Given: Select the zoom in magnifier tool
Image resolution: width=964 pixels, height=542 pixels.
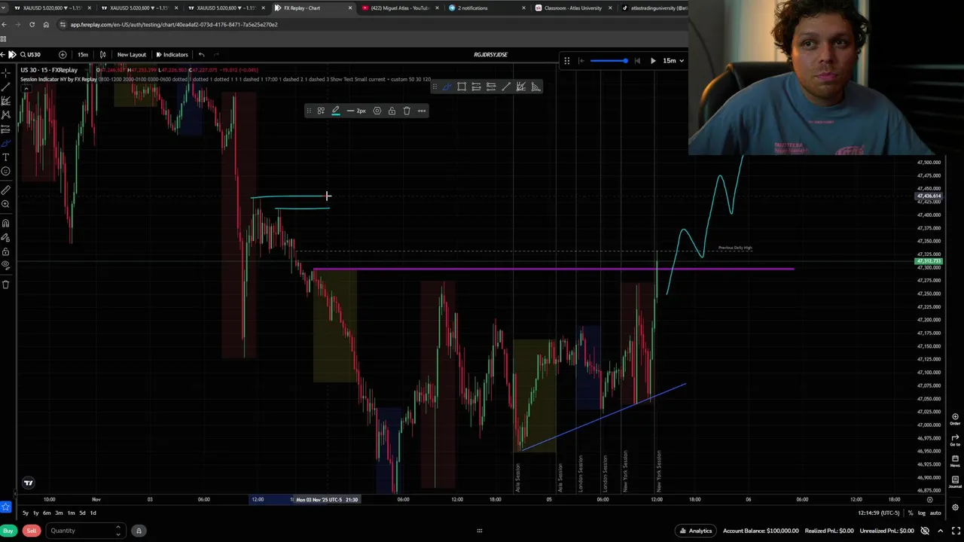Looking at the screenshot, I should tap(5, 204).
